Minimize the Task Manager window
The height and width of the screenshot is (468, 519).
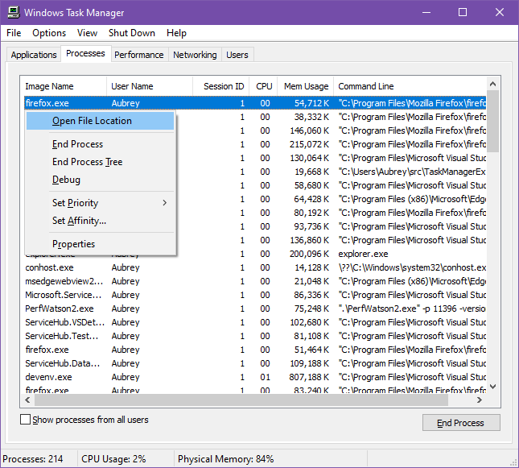(426, 12)
